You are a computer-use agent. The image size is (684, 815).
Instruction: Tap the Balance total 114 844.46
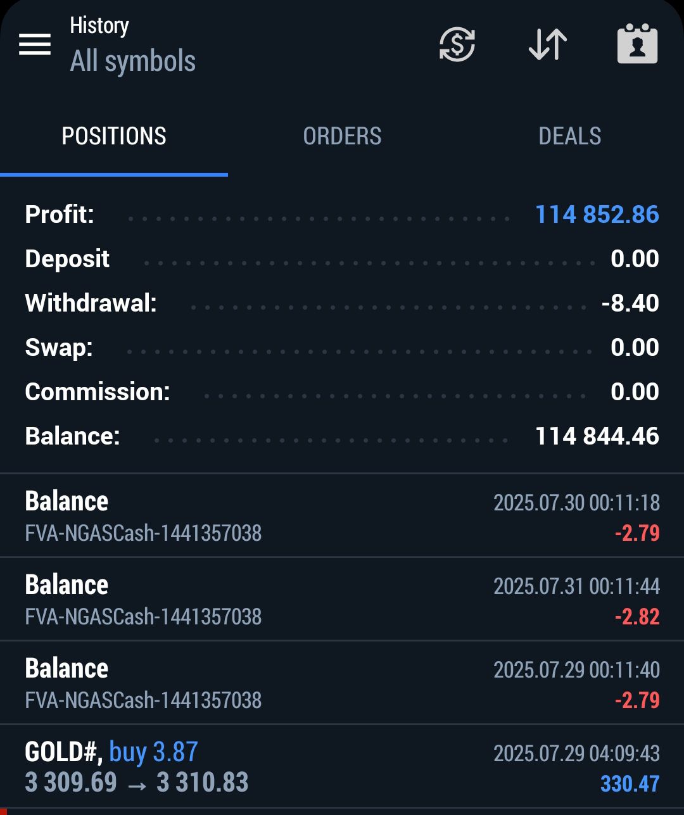597,436
